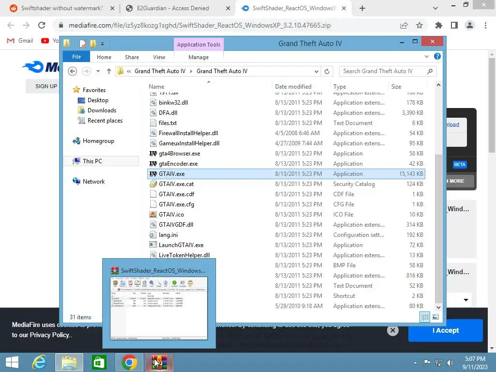
Task: Open Chrome extensions puzzle icon
Action: click(439, 25)
